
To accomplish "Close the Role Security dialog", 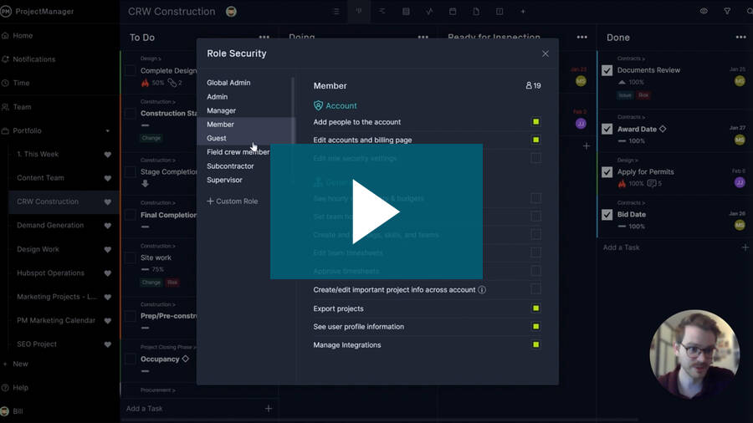I will [545, 54].
